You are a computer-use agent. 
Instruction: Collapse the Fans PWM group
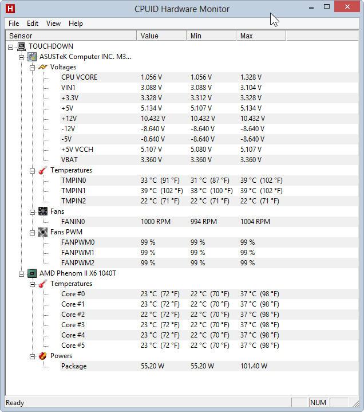[32, 233]
